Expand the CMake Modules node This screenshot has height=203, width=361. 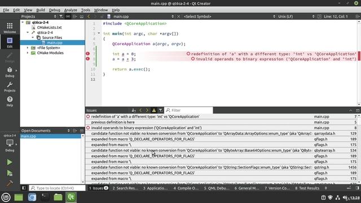pos(28,52)
